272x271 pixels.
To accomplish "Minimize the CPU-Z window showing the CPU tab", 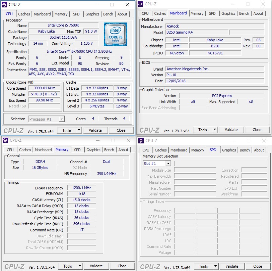I will (96, 5).
